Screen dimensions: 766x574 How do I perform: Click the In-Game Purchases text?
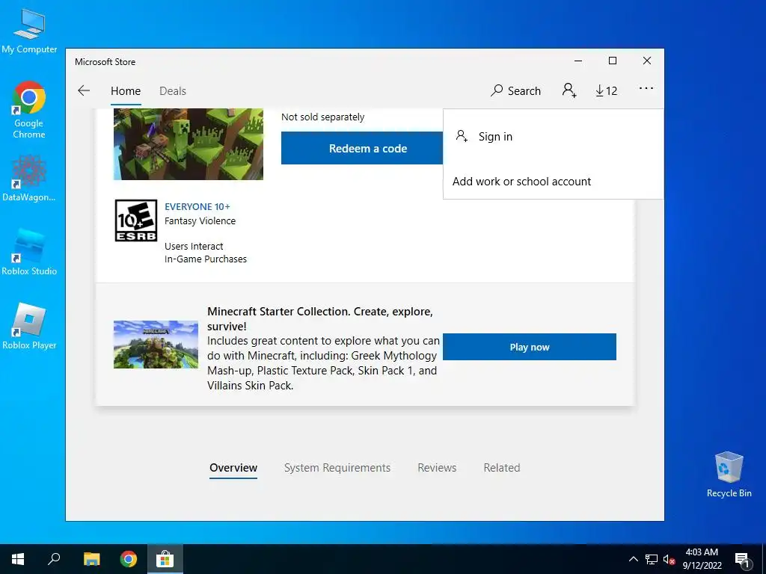206,259
